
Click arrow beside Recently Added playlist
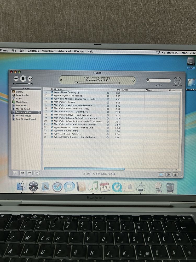pos(39,112)
